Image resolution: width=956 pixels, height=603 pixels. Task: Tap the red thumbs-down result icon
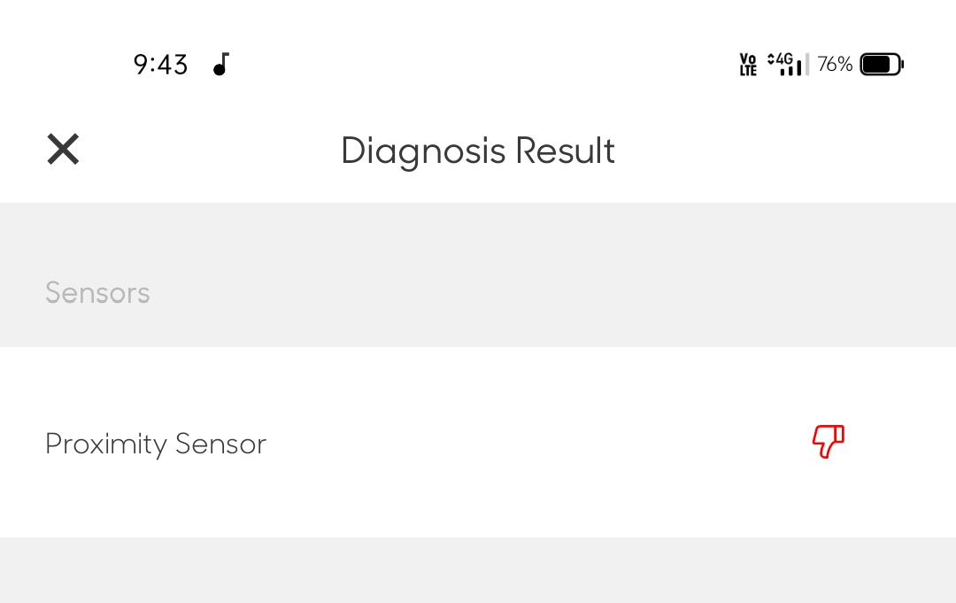(828, 442)
